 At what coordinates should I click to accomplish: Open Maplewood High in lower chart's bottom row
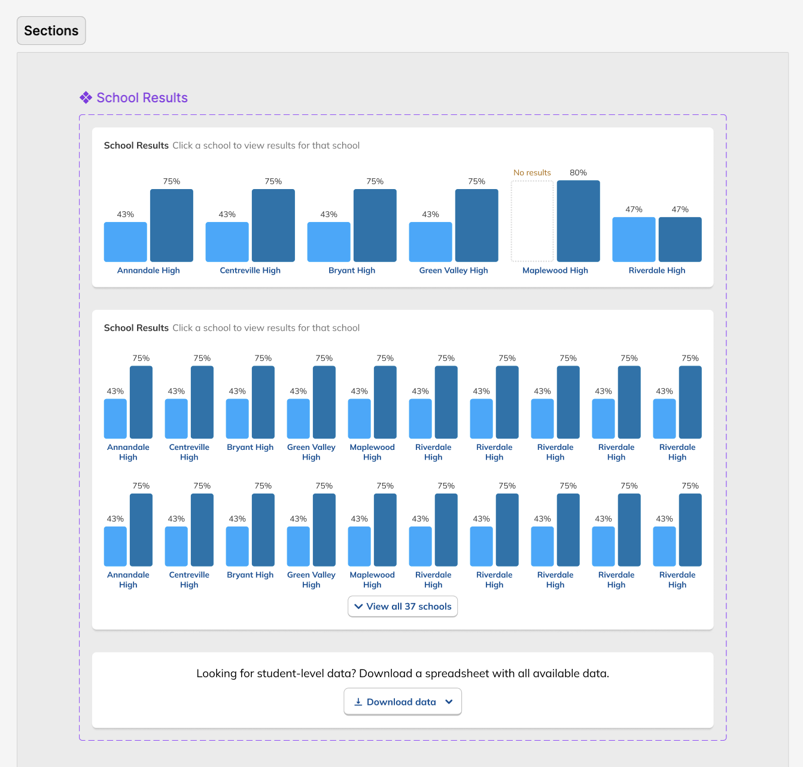click(x=372, y=580)
